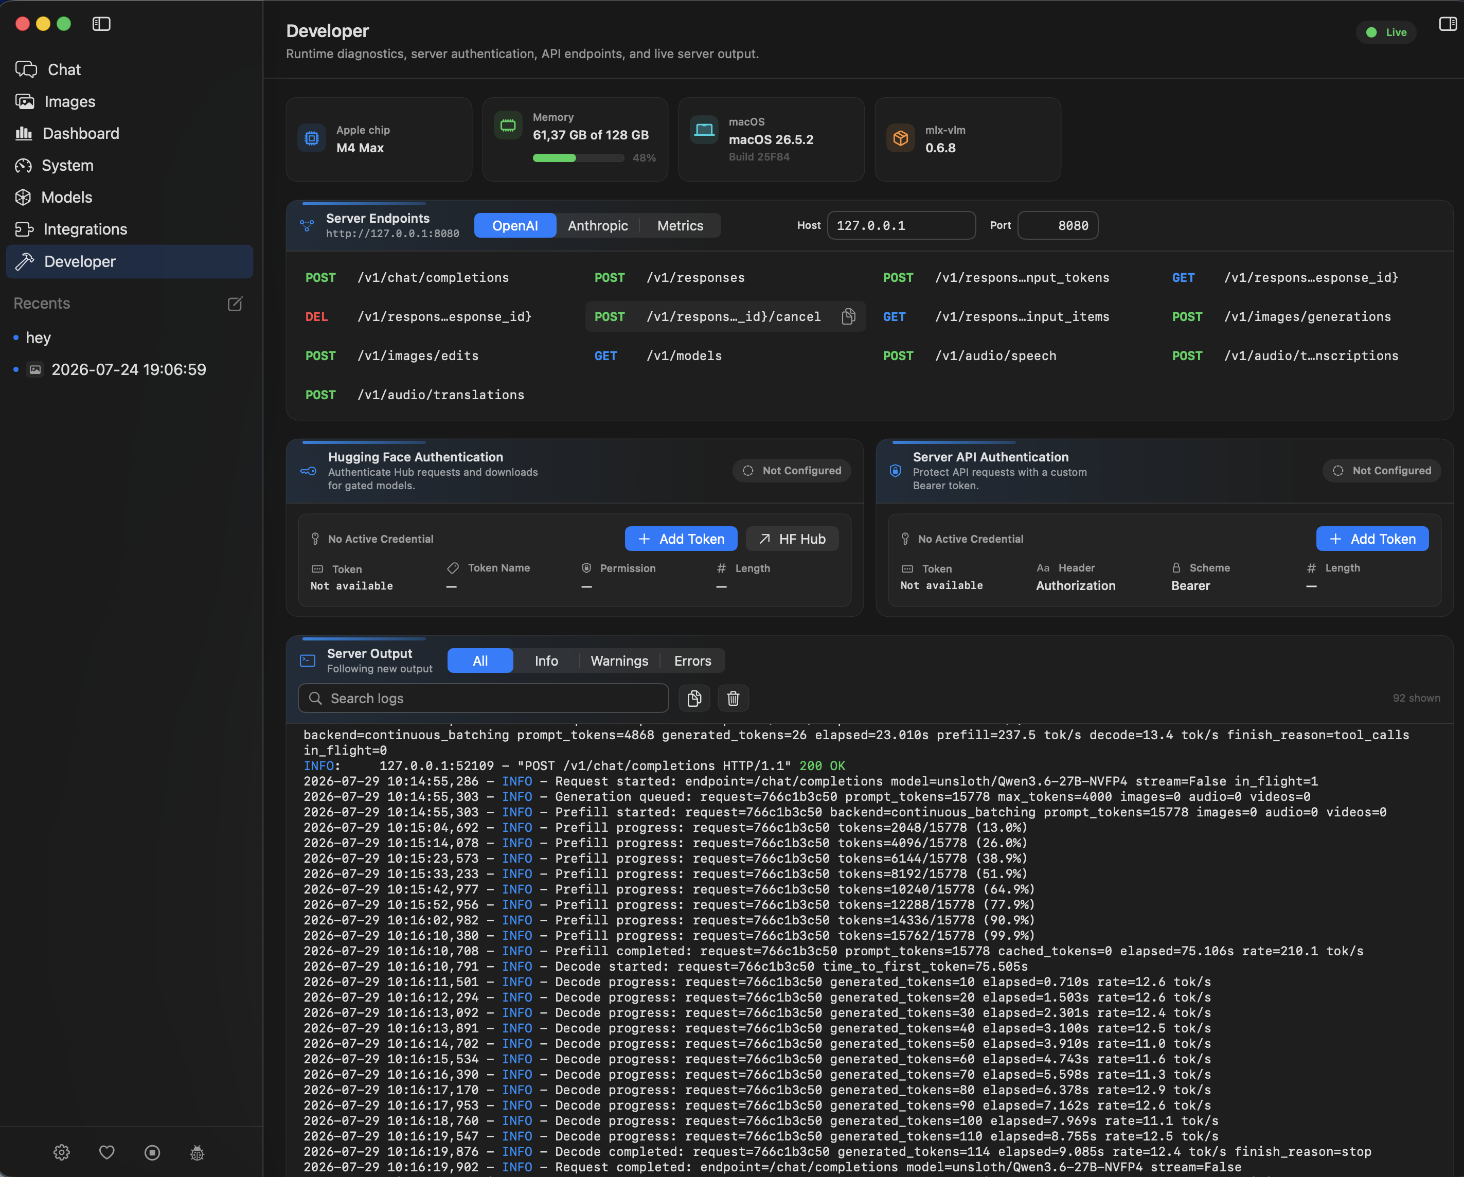
Task: Copy the server logs
Action: point(694,698)
